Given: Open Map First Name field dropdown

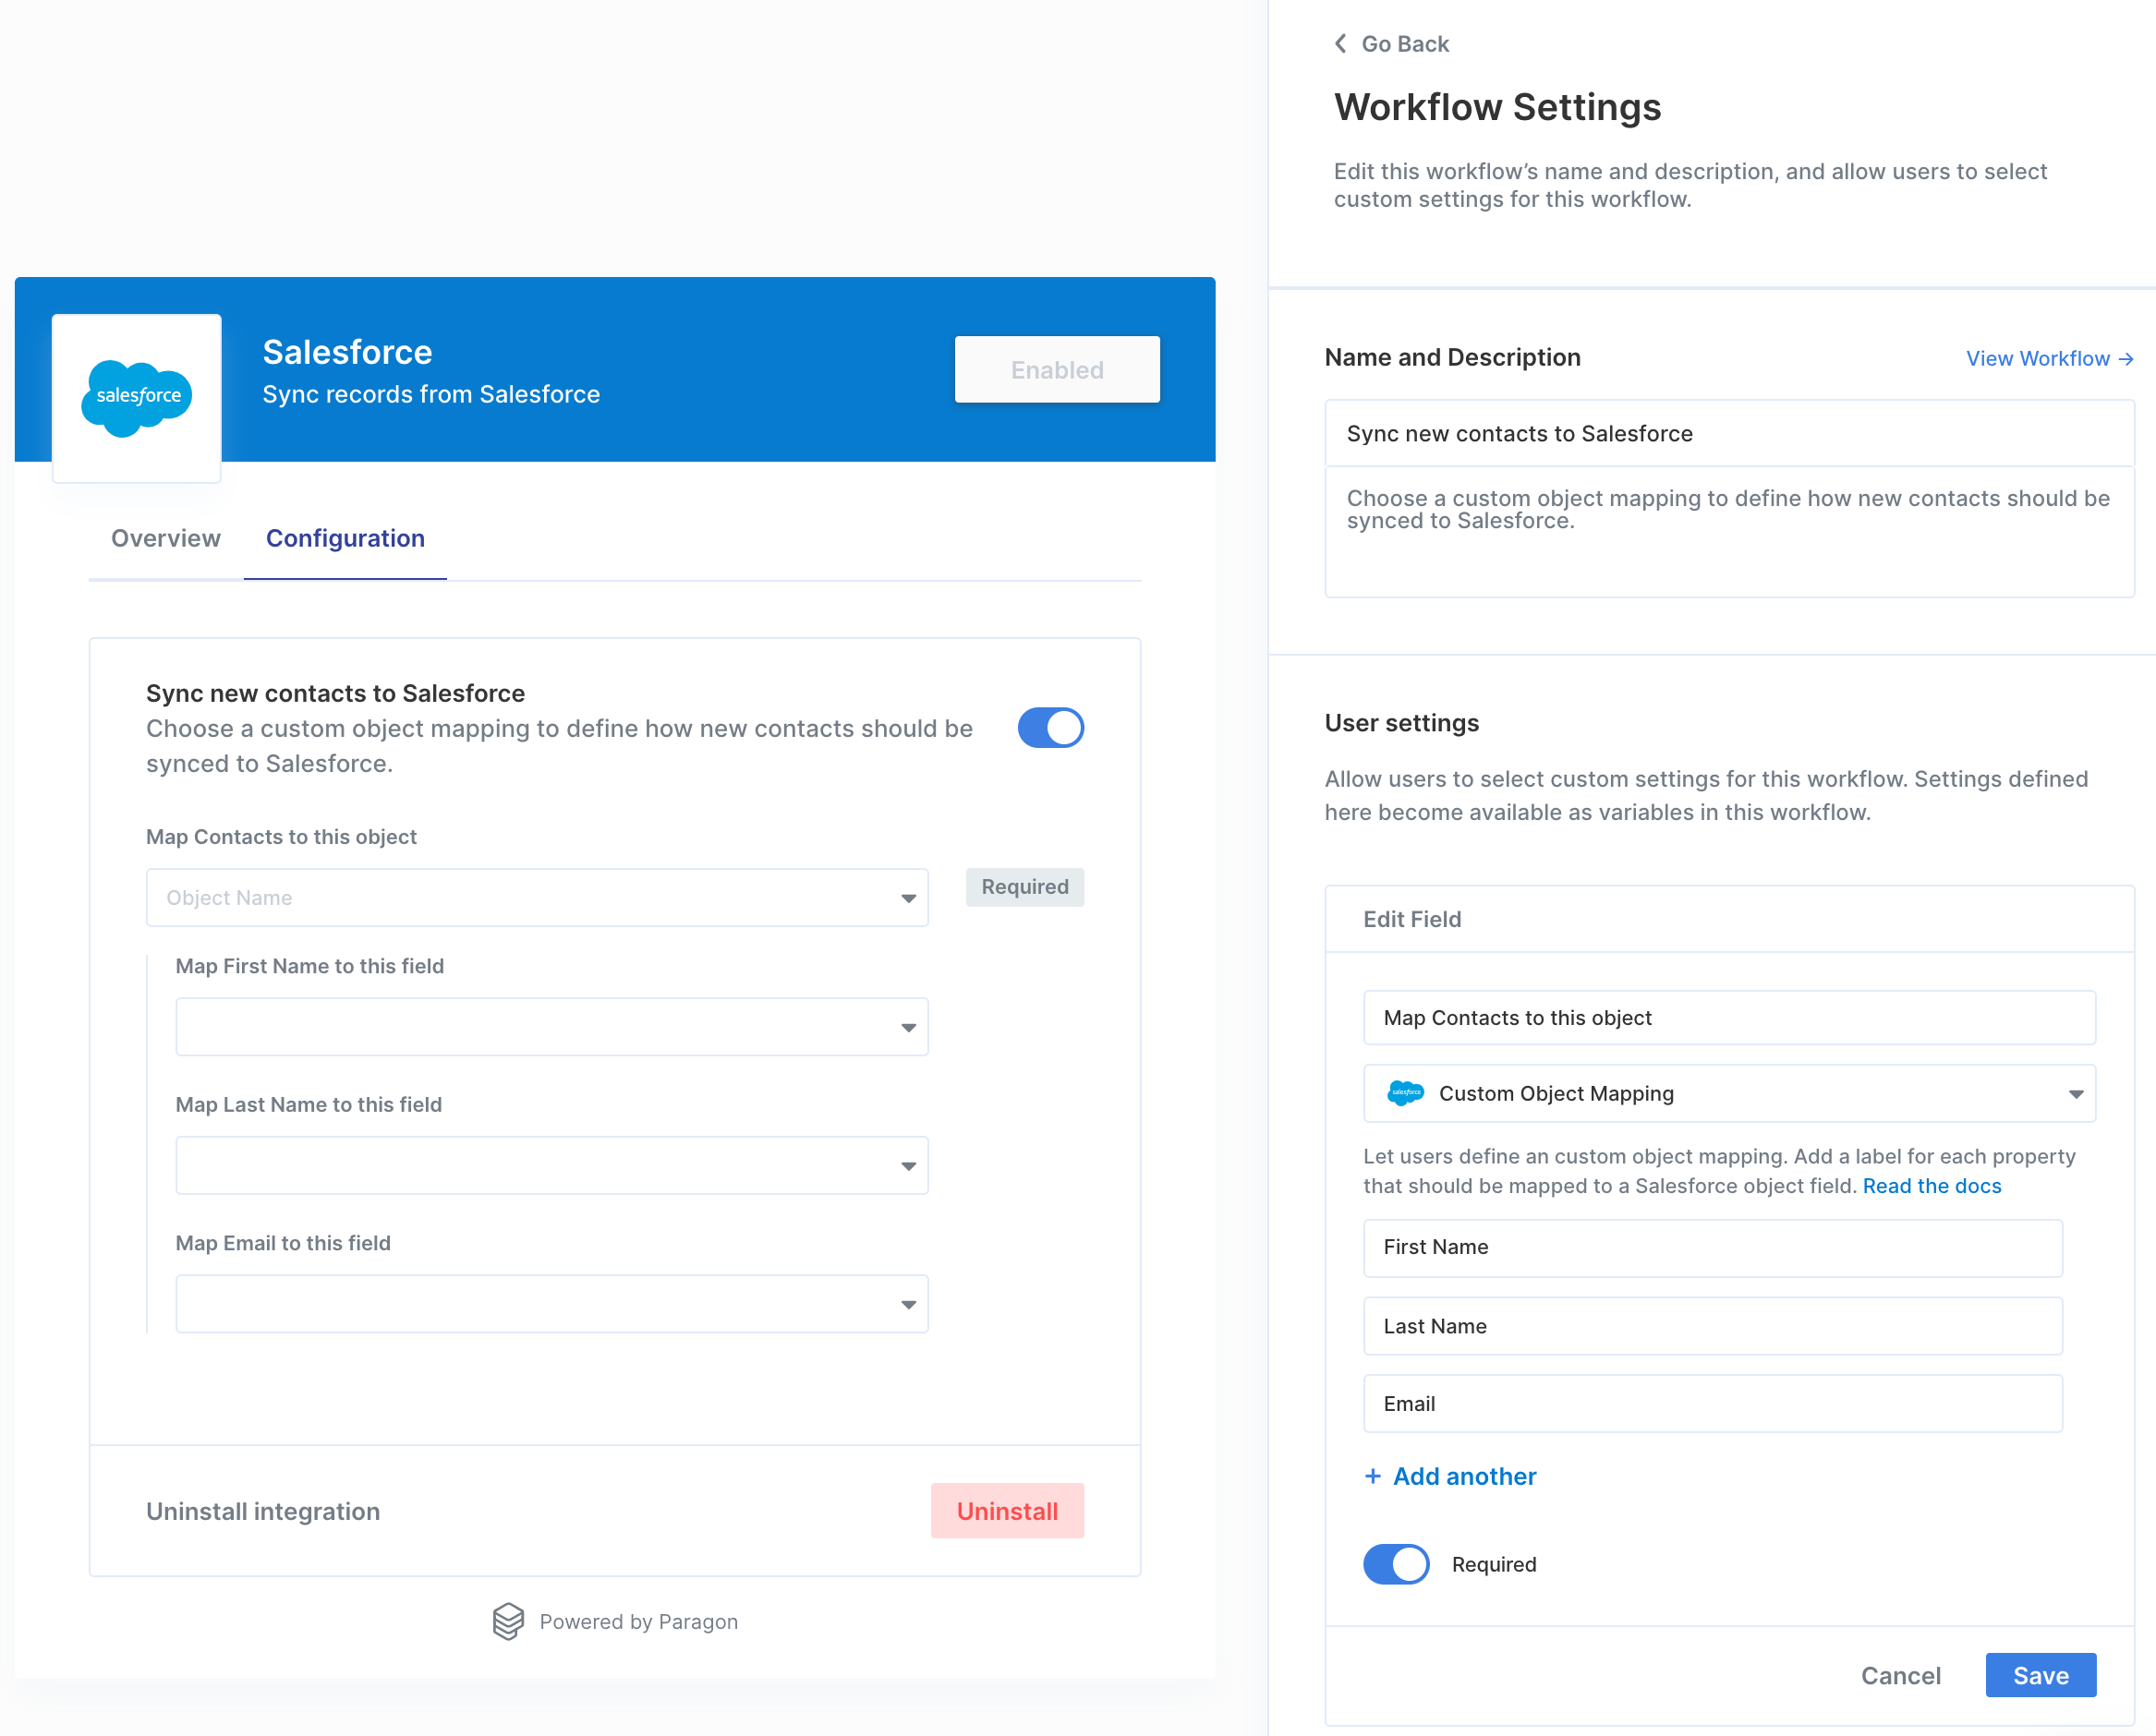Looking at the screenshot, I should click(x=552, y=1027).
